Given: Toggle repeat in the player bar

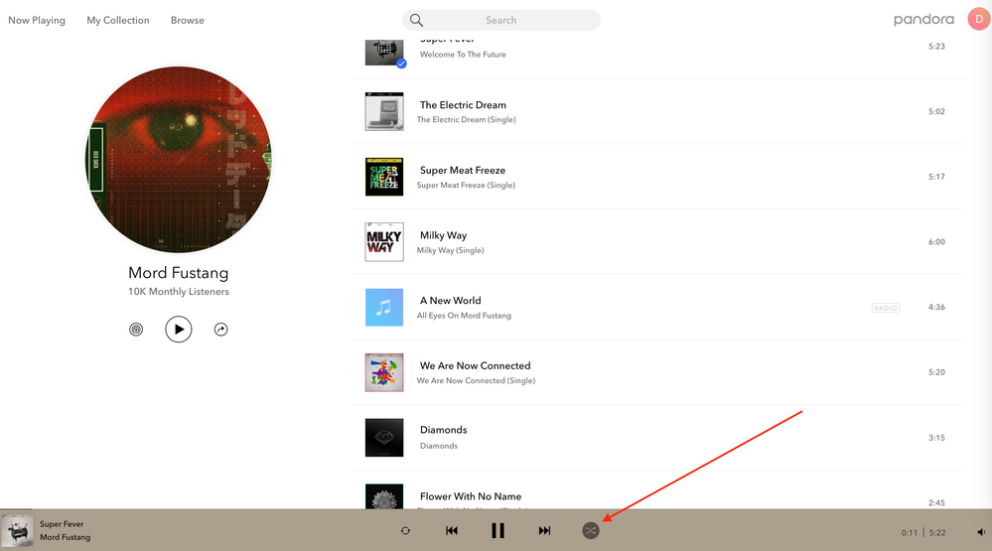Looking at the screenshot, I should click(x=405, y=531).
